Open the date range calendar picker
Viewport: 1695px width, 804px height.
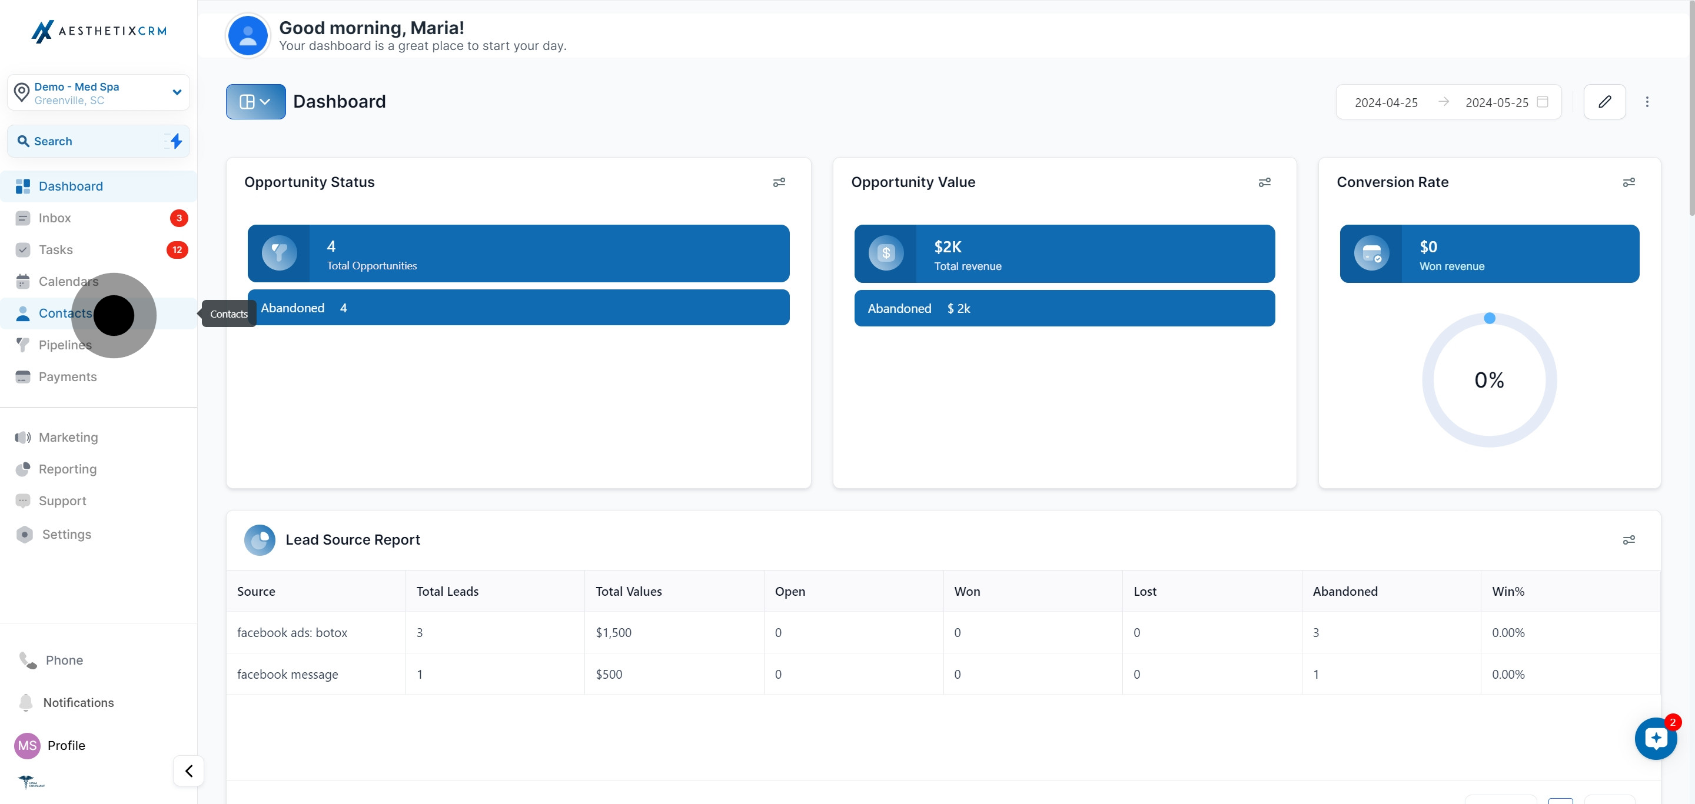pyautogui.click(x=1542, y=102)
